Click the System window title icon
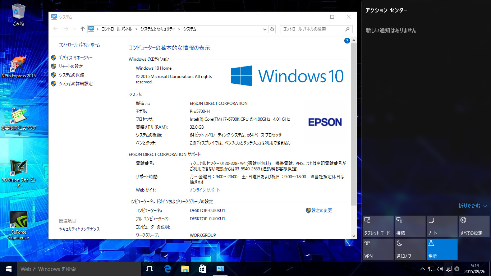This screenshot has width=491, height=276. click(54, 17)
